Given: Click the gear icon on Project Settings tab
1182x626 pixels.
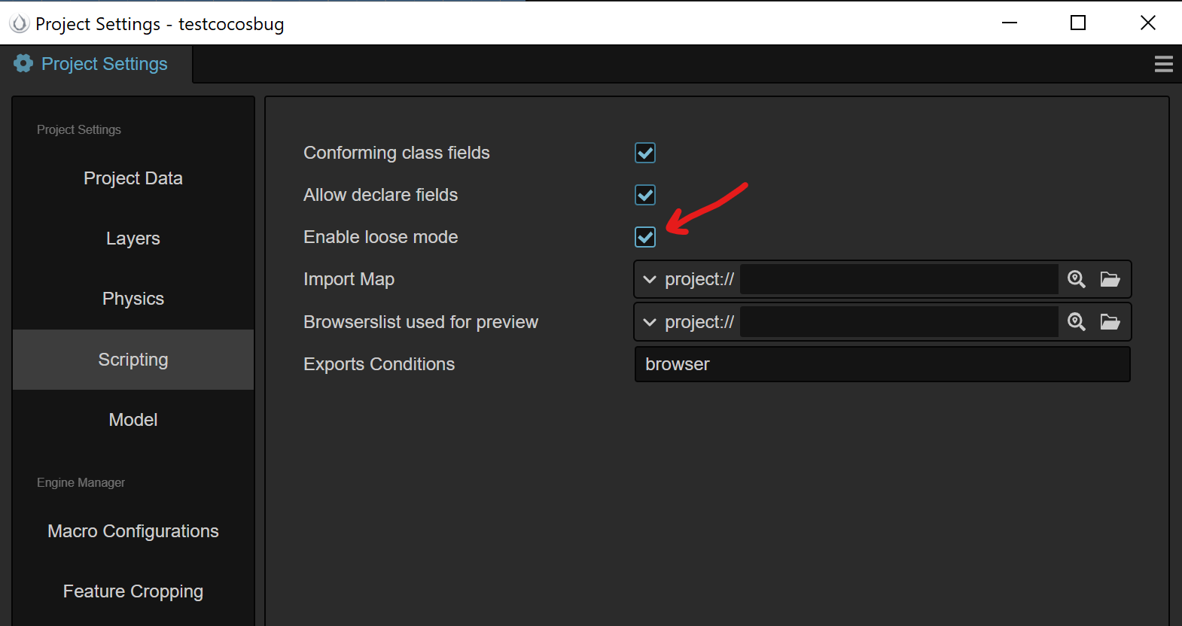Looking at the screenshot, I should tap(23, 64).
